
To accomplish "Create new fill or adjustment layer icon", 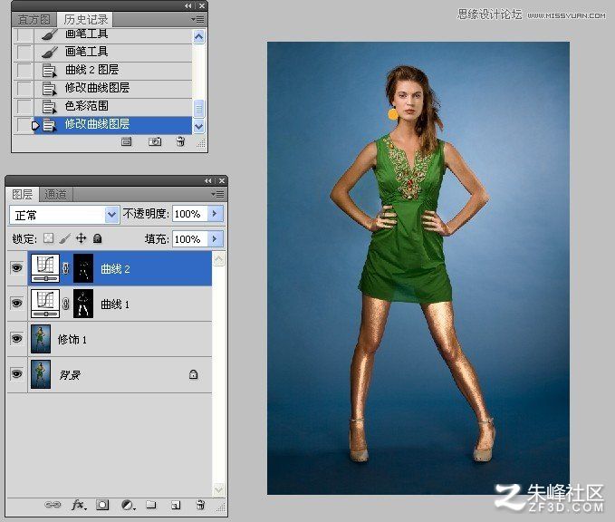I will [x=128, y=505].
